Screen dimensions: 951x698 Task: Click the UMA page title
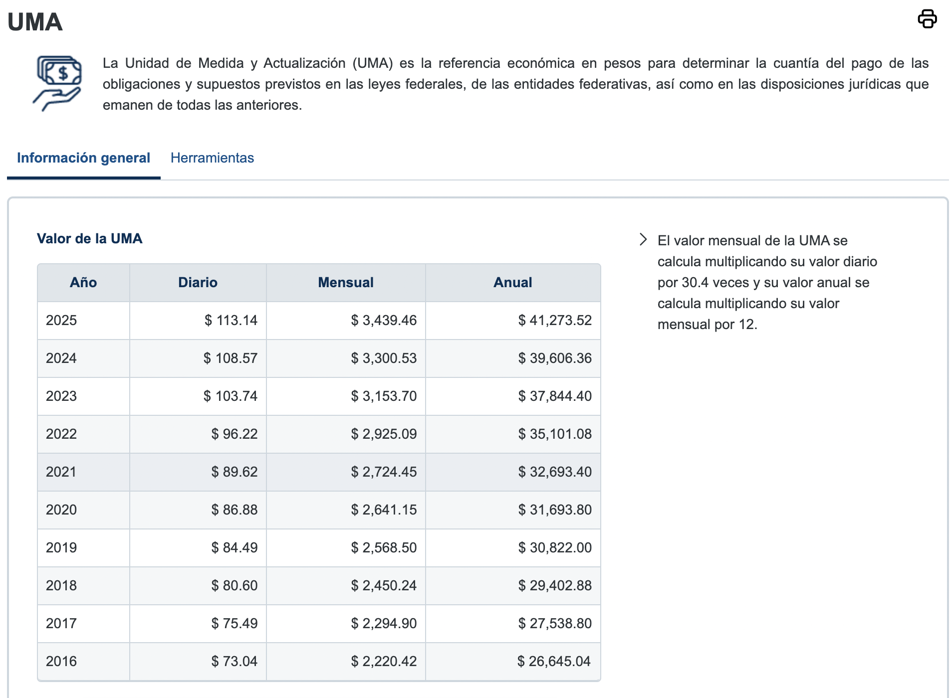(35, 22)
